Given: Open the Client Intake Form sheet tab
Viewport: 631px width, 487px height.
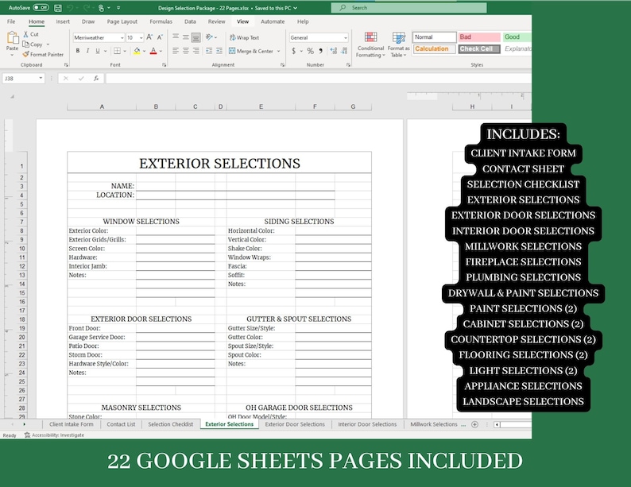Looking at the screenshot, I should pyautogui.click(x=72, y=424).
